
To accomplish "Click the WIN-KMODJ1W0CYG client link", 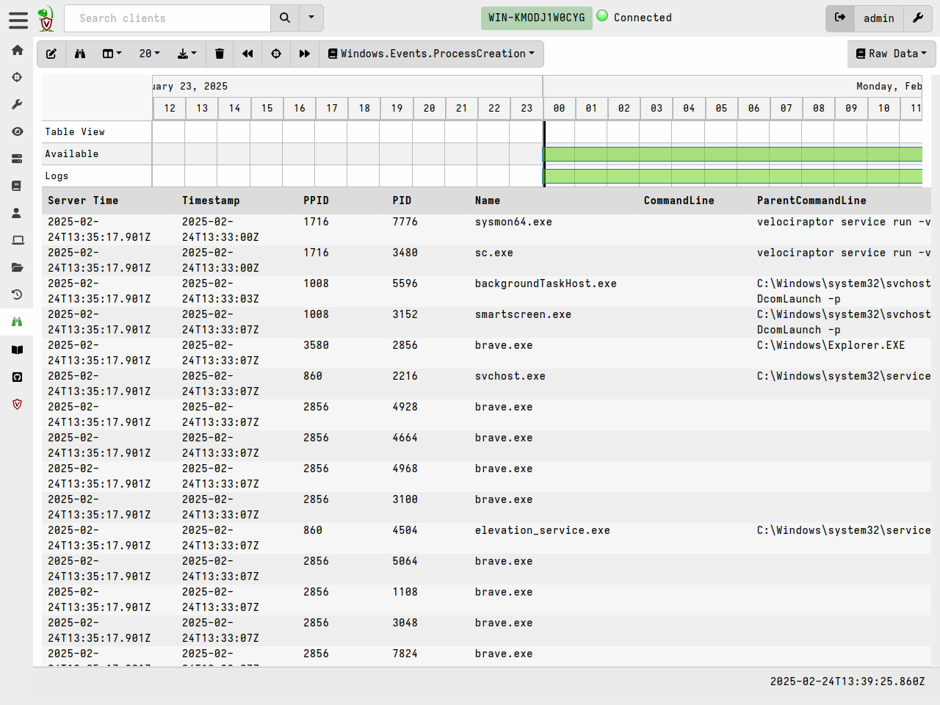I will point(537,18).
